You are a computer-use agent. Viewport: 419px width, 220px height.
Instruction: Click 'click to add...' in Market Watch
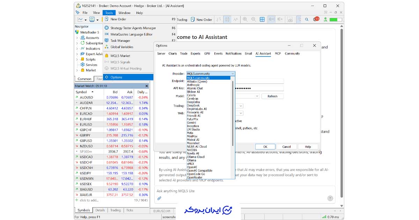pyautogui.click(x=89, y=200)
